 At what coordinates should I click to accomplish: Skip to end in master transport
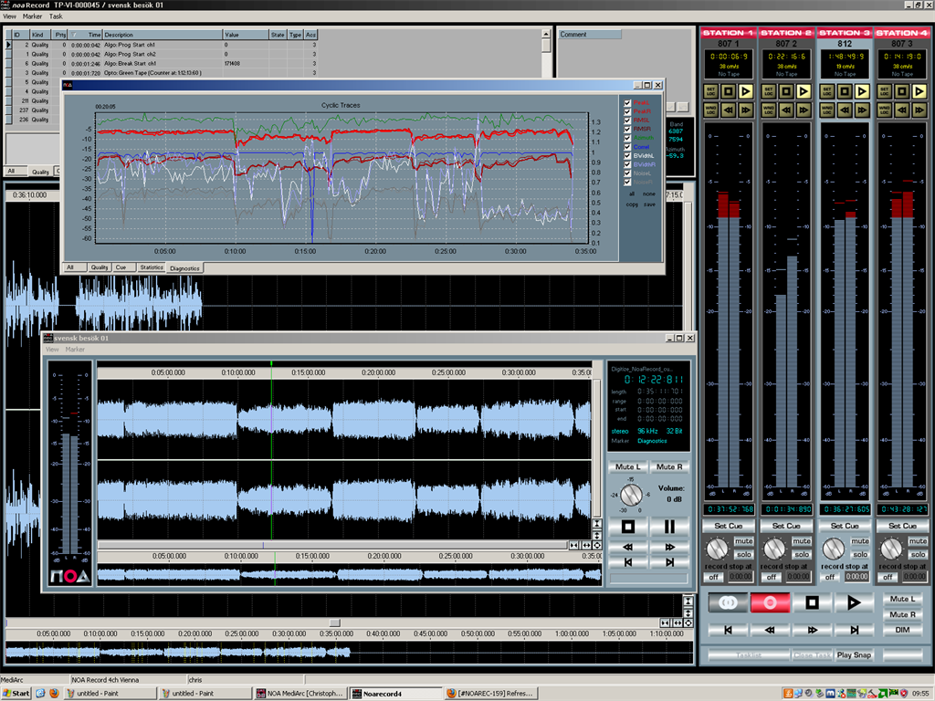click(855, 630)
